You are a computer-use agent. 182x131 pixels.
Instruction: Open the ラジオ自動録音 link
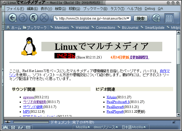point(34,102)
